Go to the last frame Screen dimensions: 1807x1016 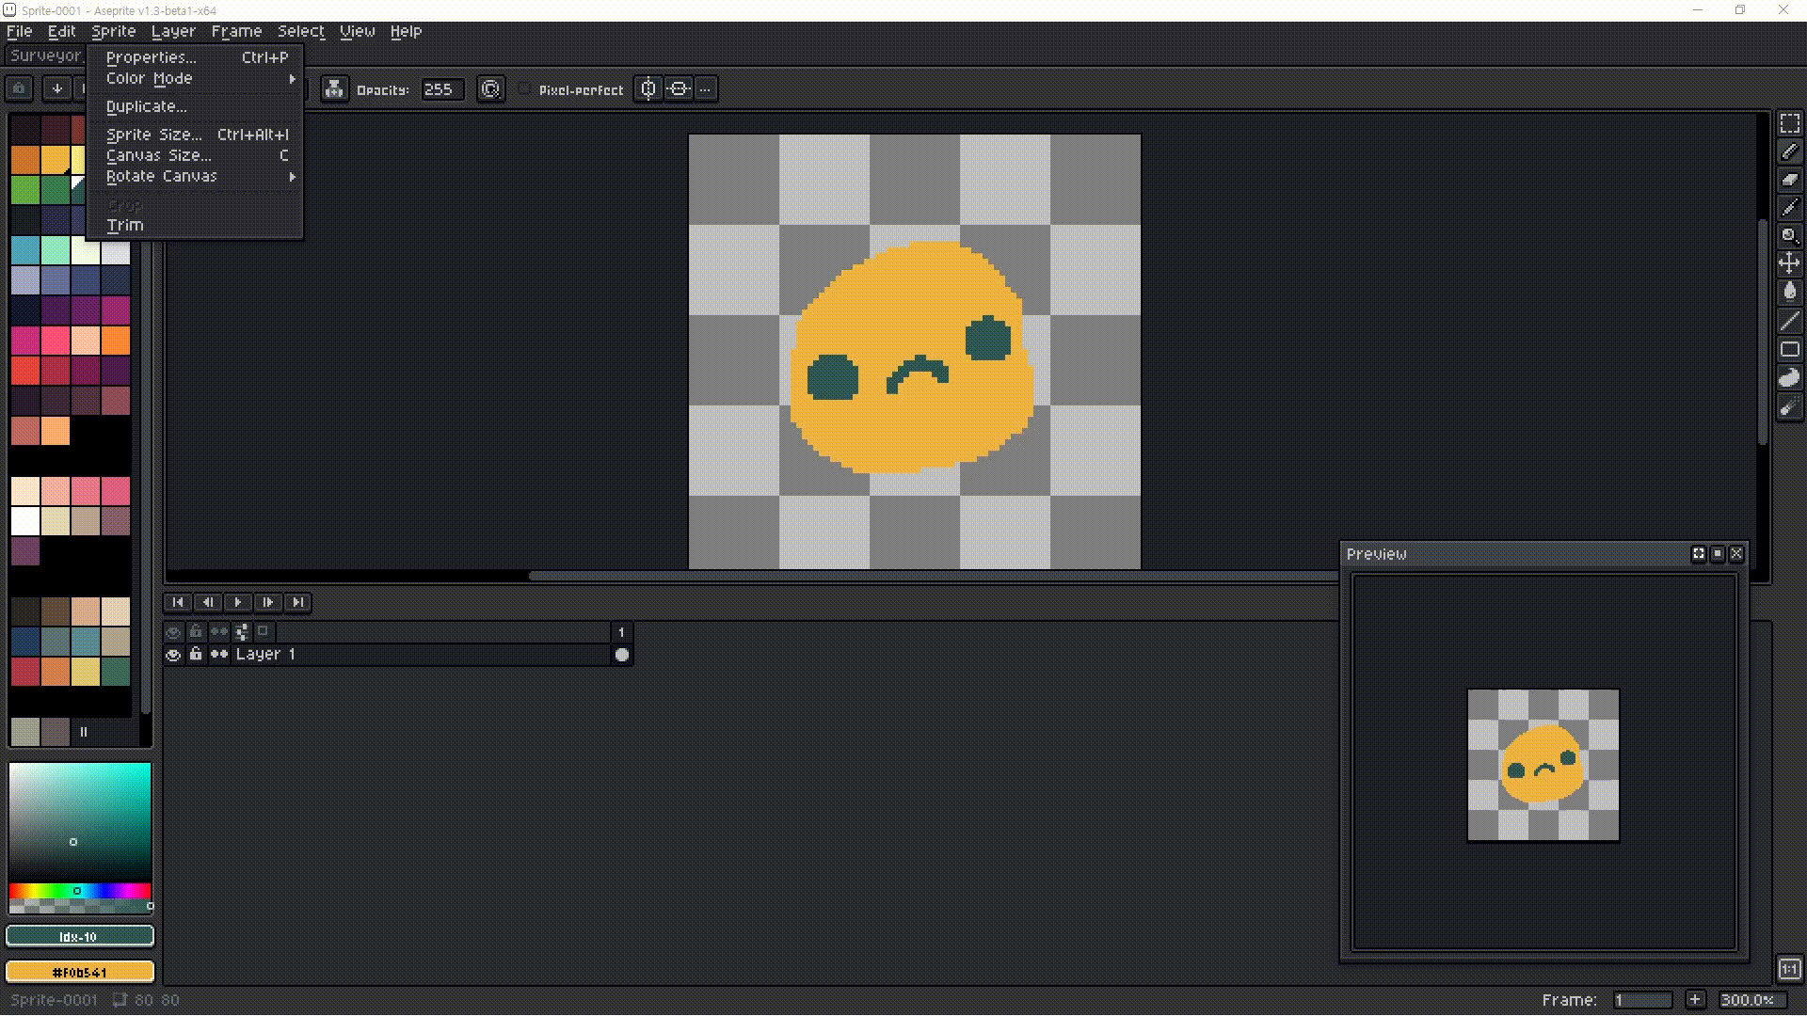pyautogui.click(x=298, y=602)
